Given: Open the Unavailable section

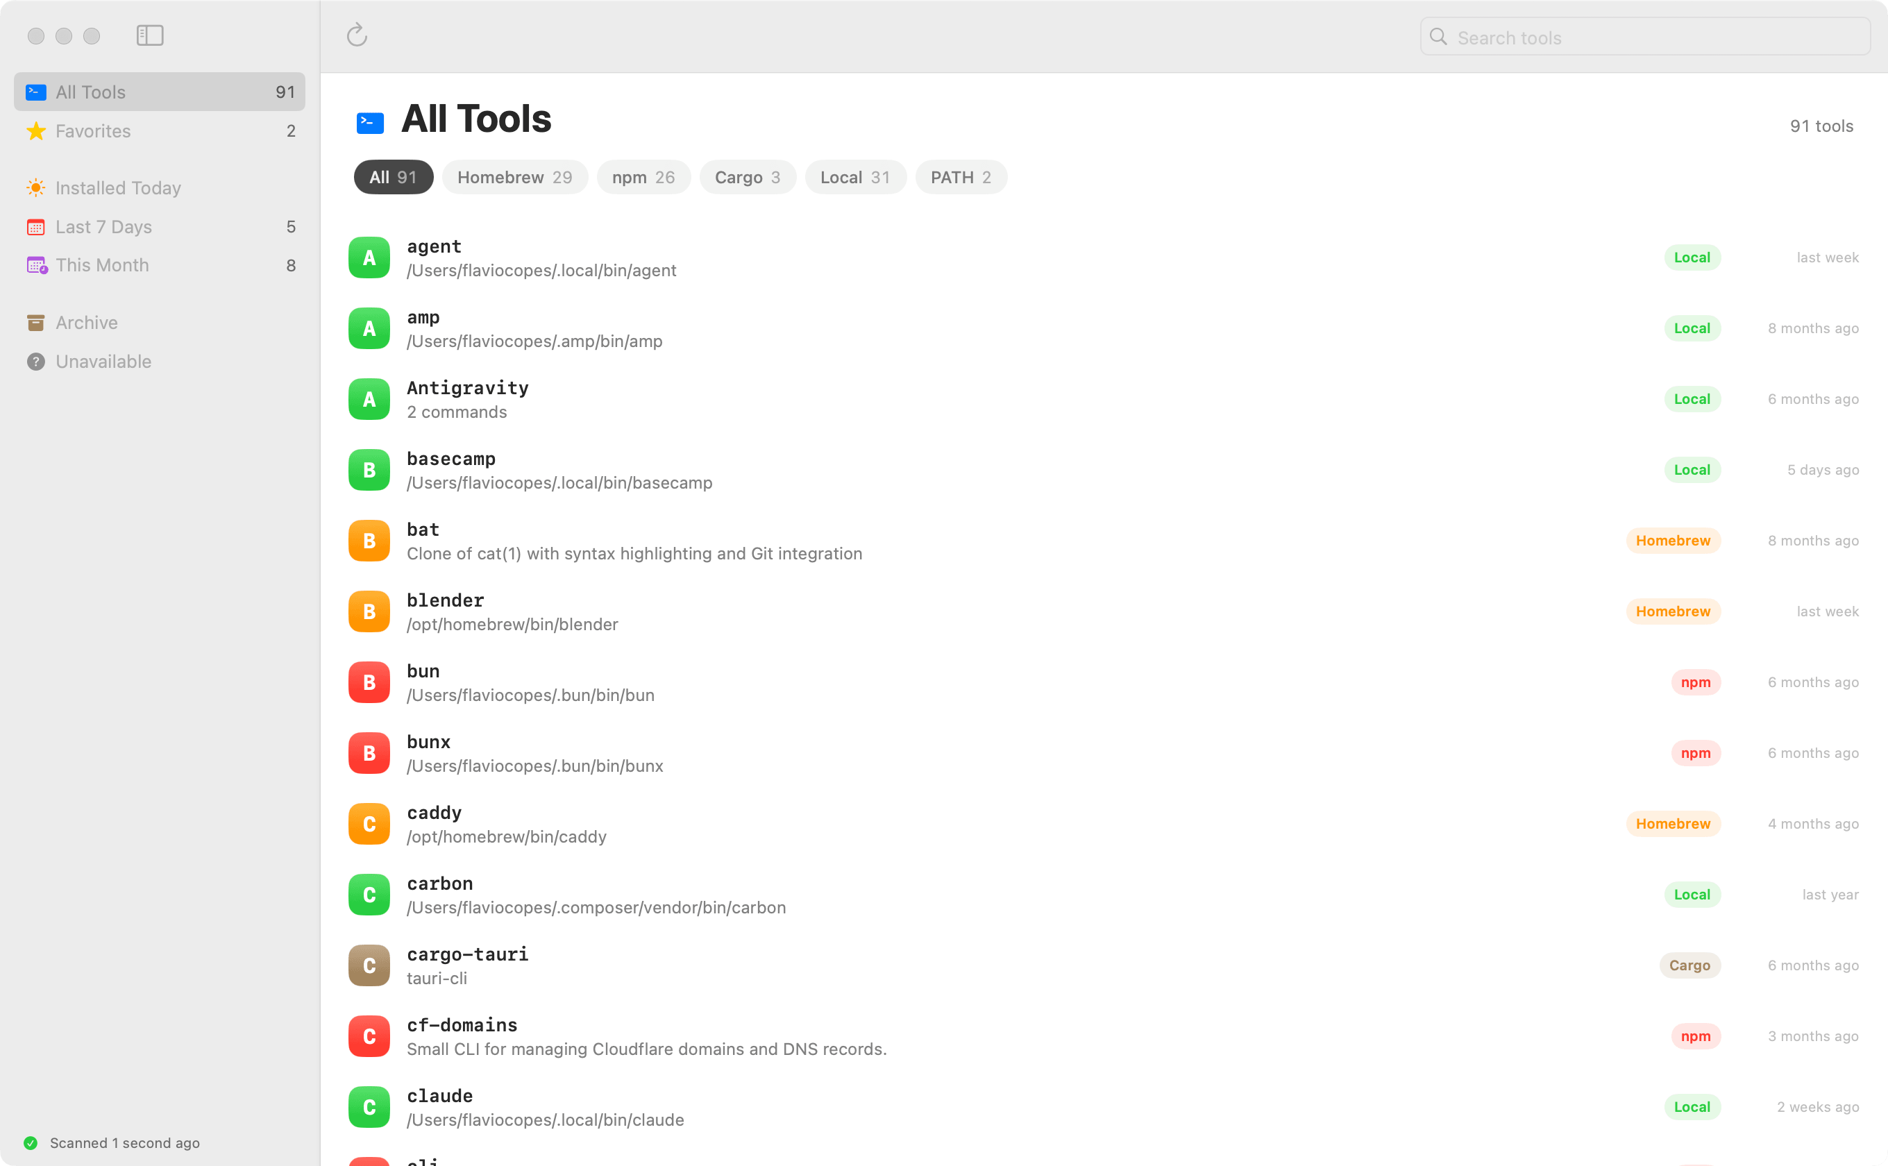Looking at the screenshot, I should click(x=160, y=362).
